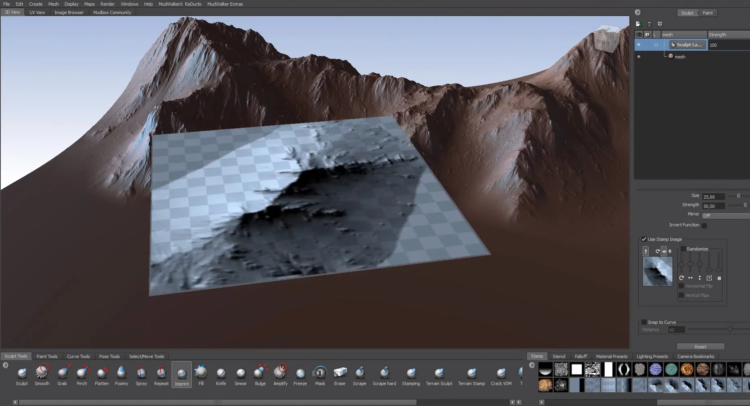750x406 pixels.
Task: Open the MudWalker Extras menu
Action: point(225,4)
